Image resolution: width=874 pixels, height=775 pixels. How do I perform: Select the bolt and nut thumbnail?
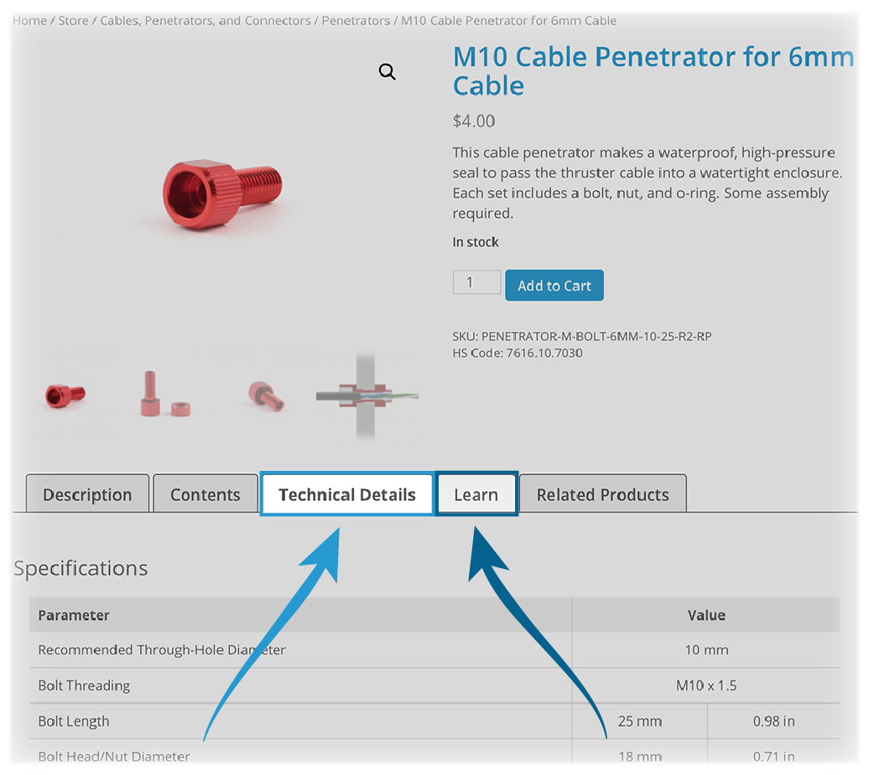click(x=164, y=395)
